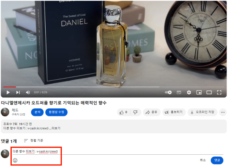Open the player settings gear
Screen dimensions: 228x168
(x=189, y=92)
